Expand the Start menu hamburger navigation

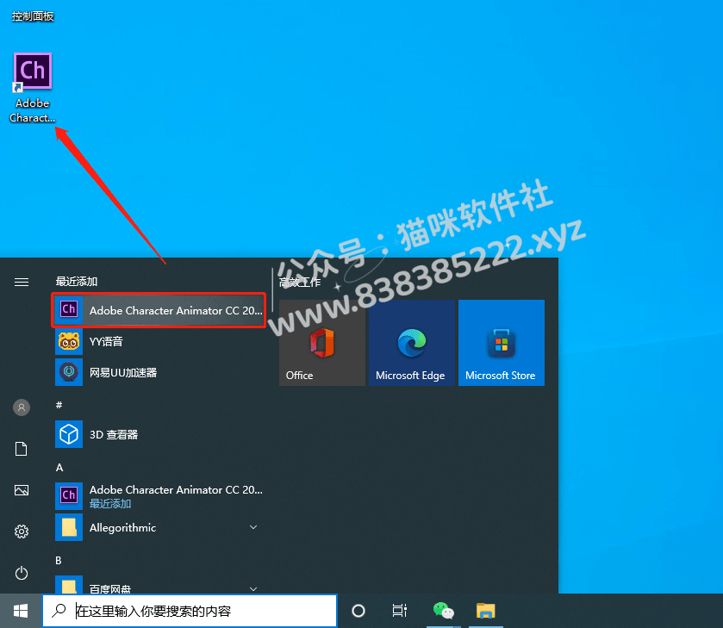(22, 282)
